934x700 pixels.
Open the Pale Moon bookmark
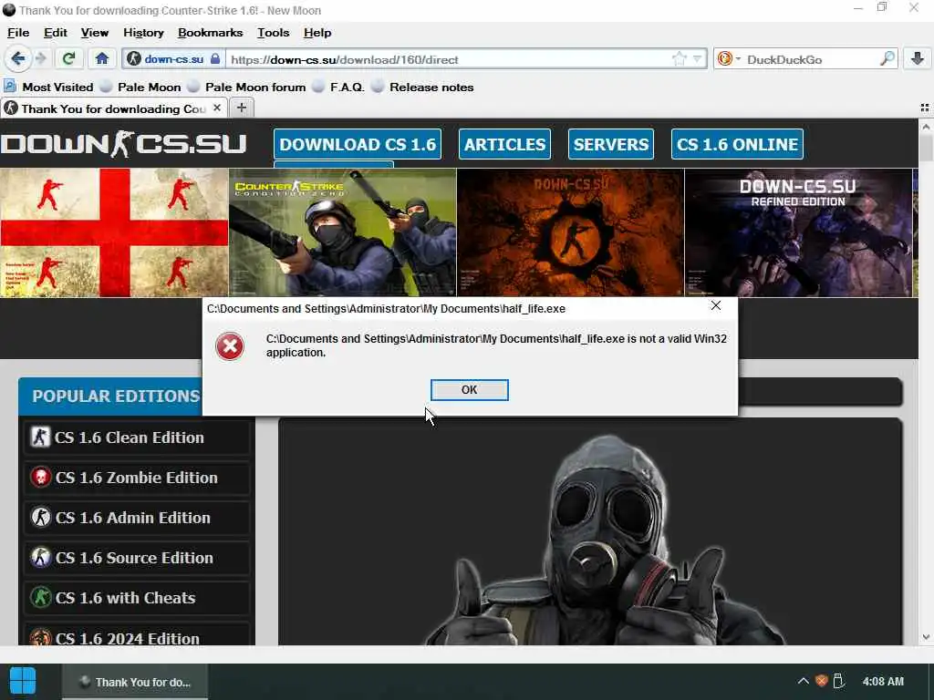[x=140, y=87]
